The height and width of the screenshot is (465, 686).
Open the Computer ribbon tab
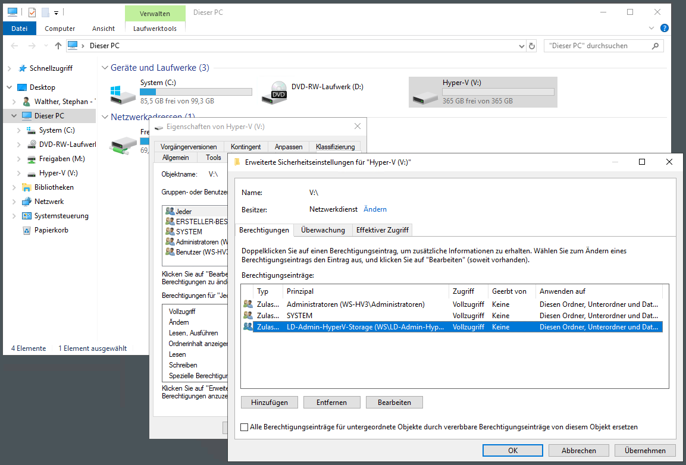[60, 29]
